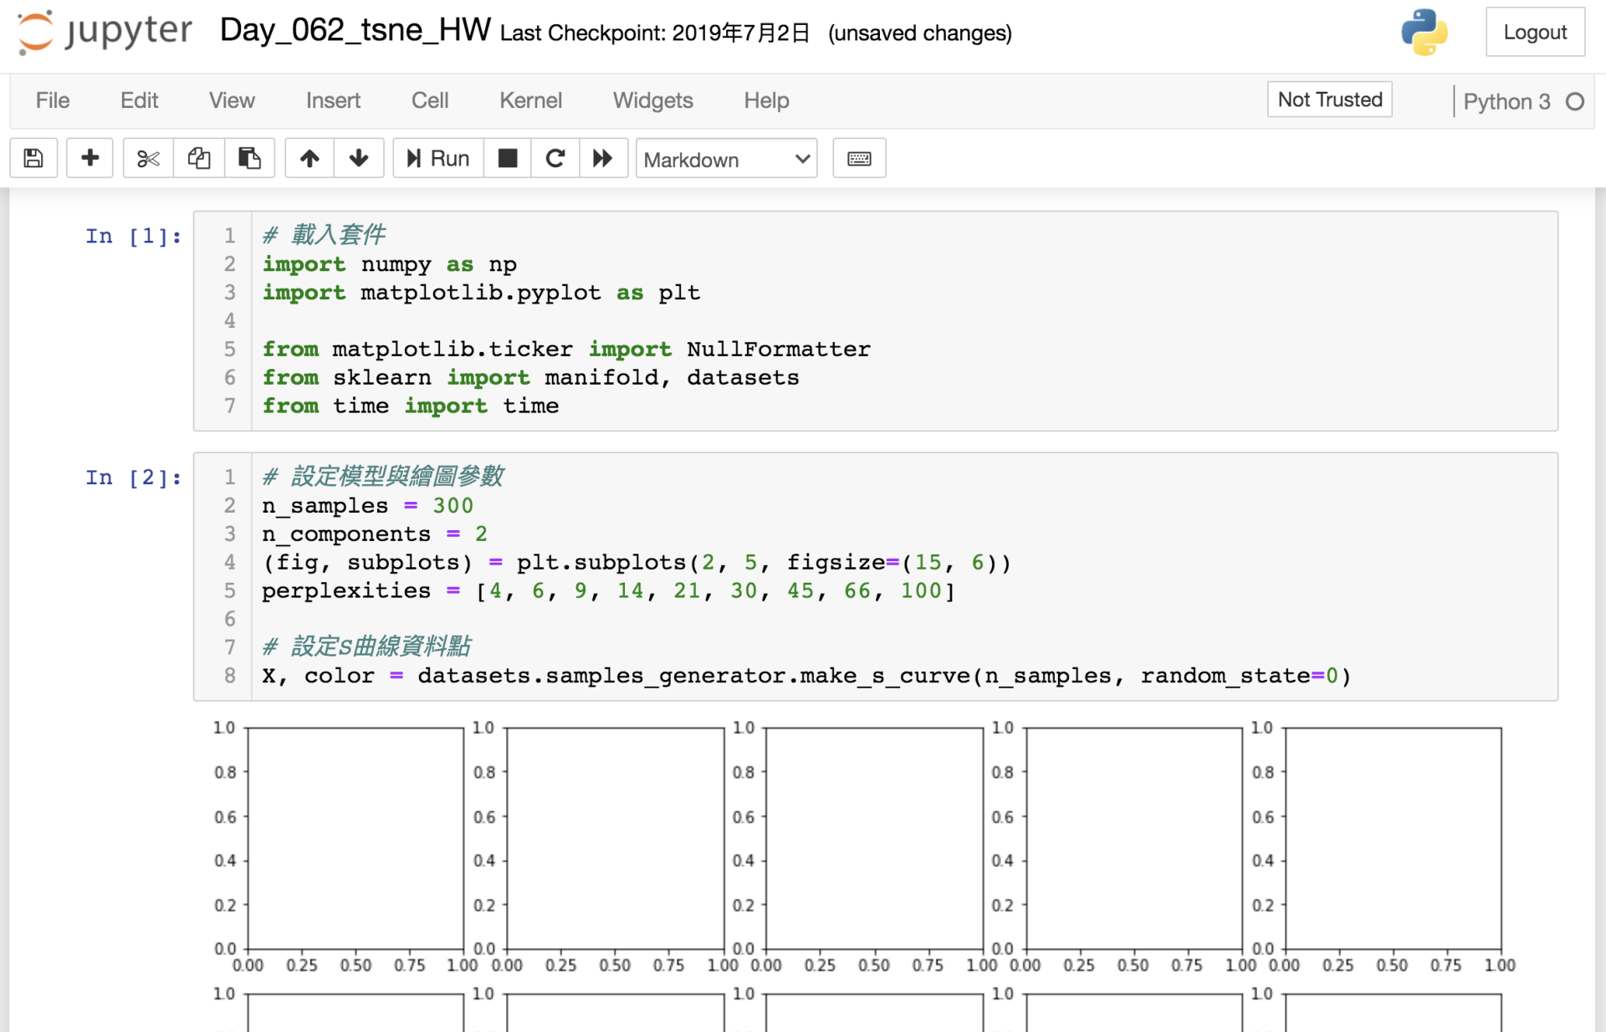Click the from time import time line
This screenshot has height=1032, width=1606.
tap(410, 406)
